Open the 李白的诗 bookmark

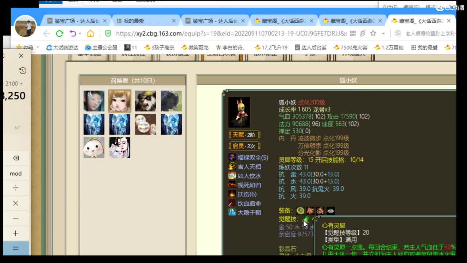pyautogui.click(x=231, y=47)
